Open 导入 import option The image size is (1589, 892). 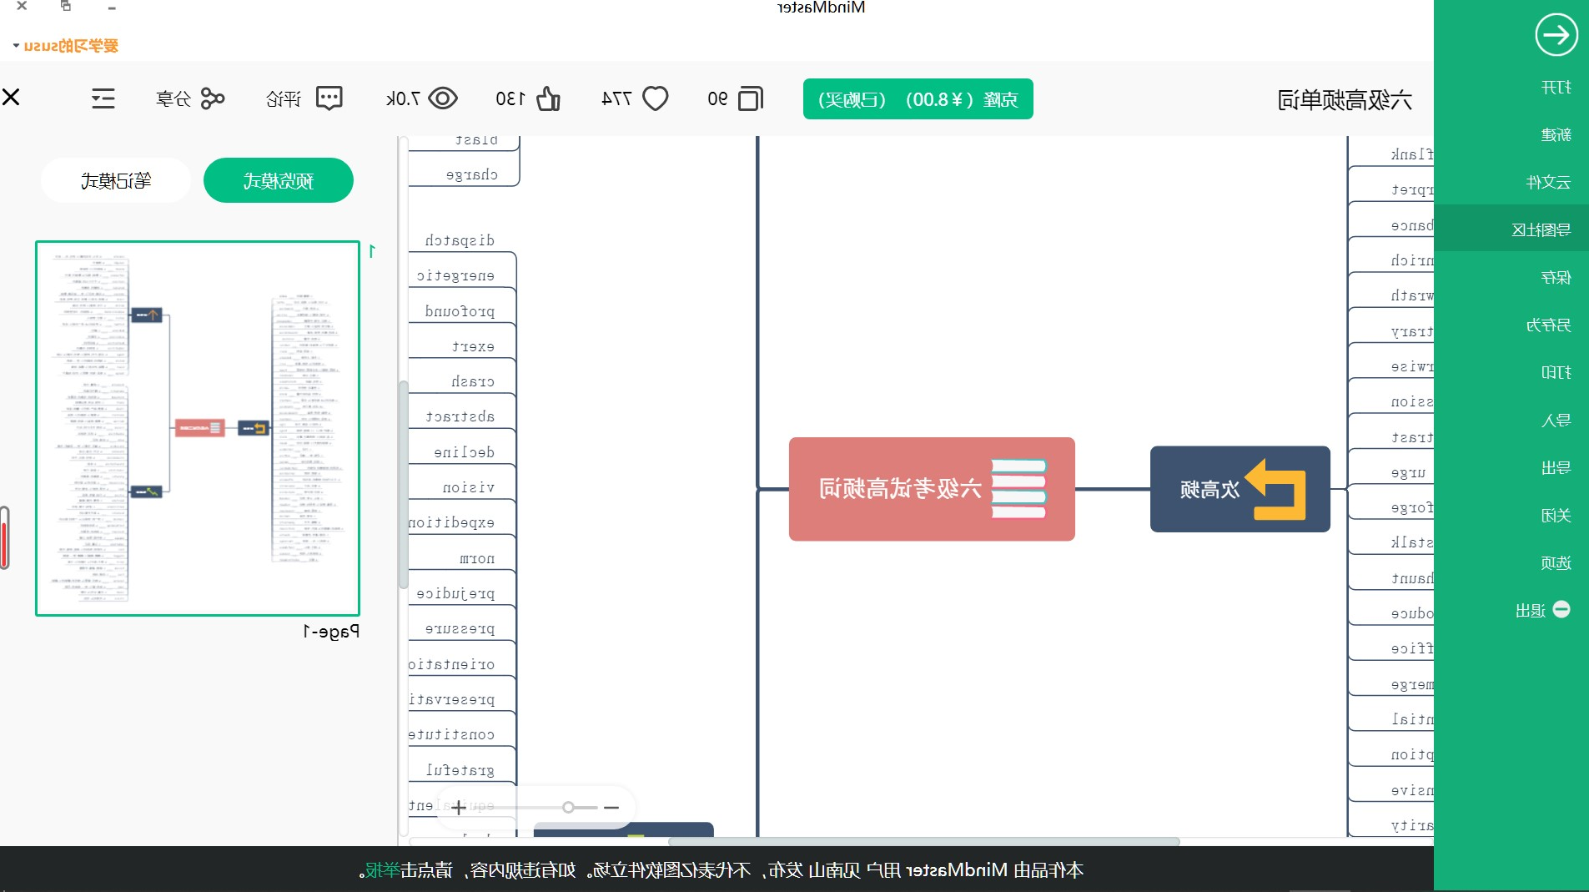[1556, 420]
